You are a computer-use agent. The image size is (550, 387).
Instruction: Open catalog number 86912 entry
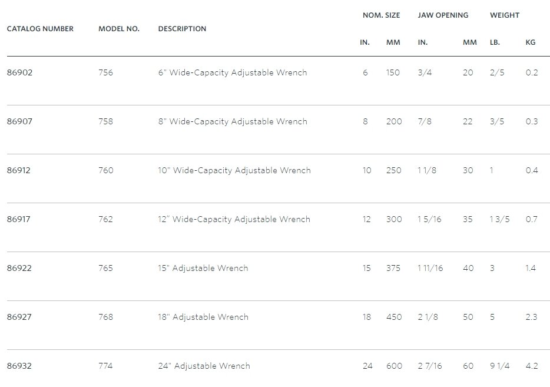[19, 171]
